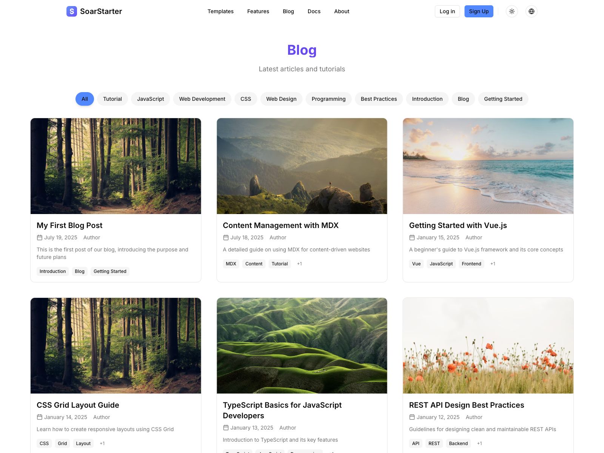The height and width of the screenshot is (453, 604).
Task: Open the My First Blog Post title
Action: [x=69, y=225]
